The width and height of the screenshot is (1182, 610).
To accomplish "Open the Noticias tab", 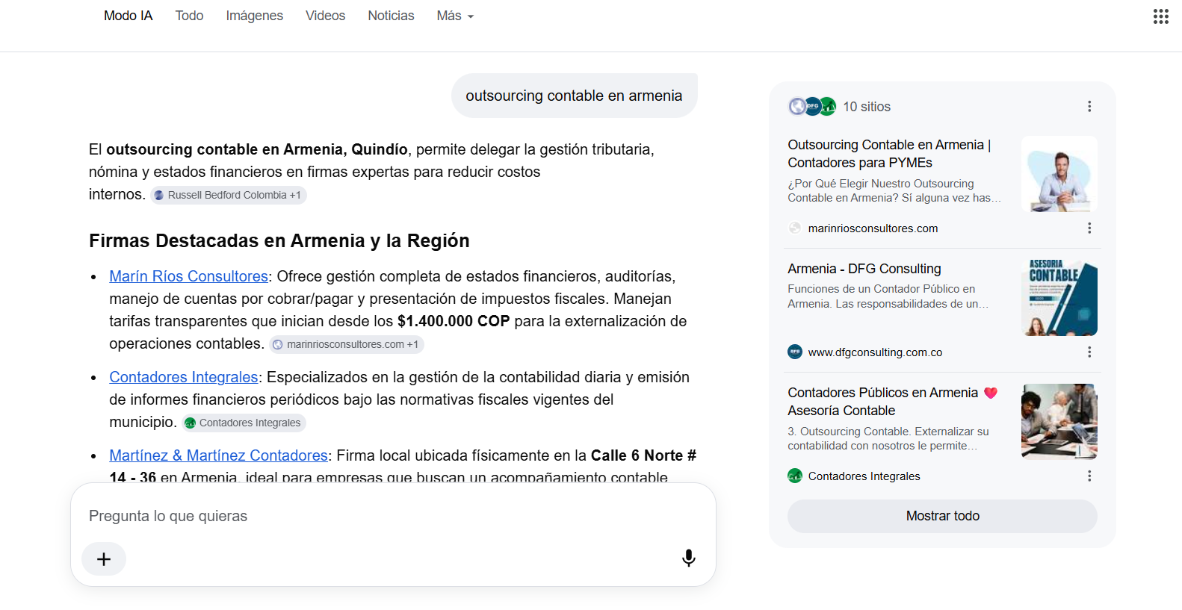I will [391, 16].
